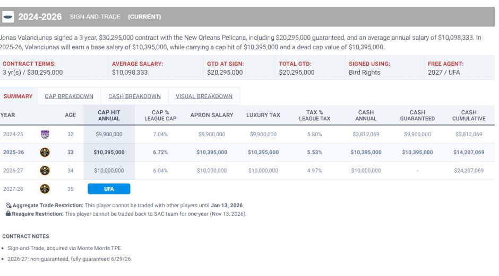Click the Nuggets logo in the 2027-28 row
This screenshot has height=276, width=499.
45,189
